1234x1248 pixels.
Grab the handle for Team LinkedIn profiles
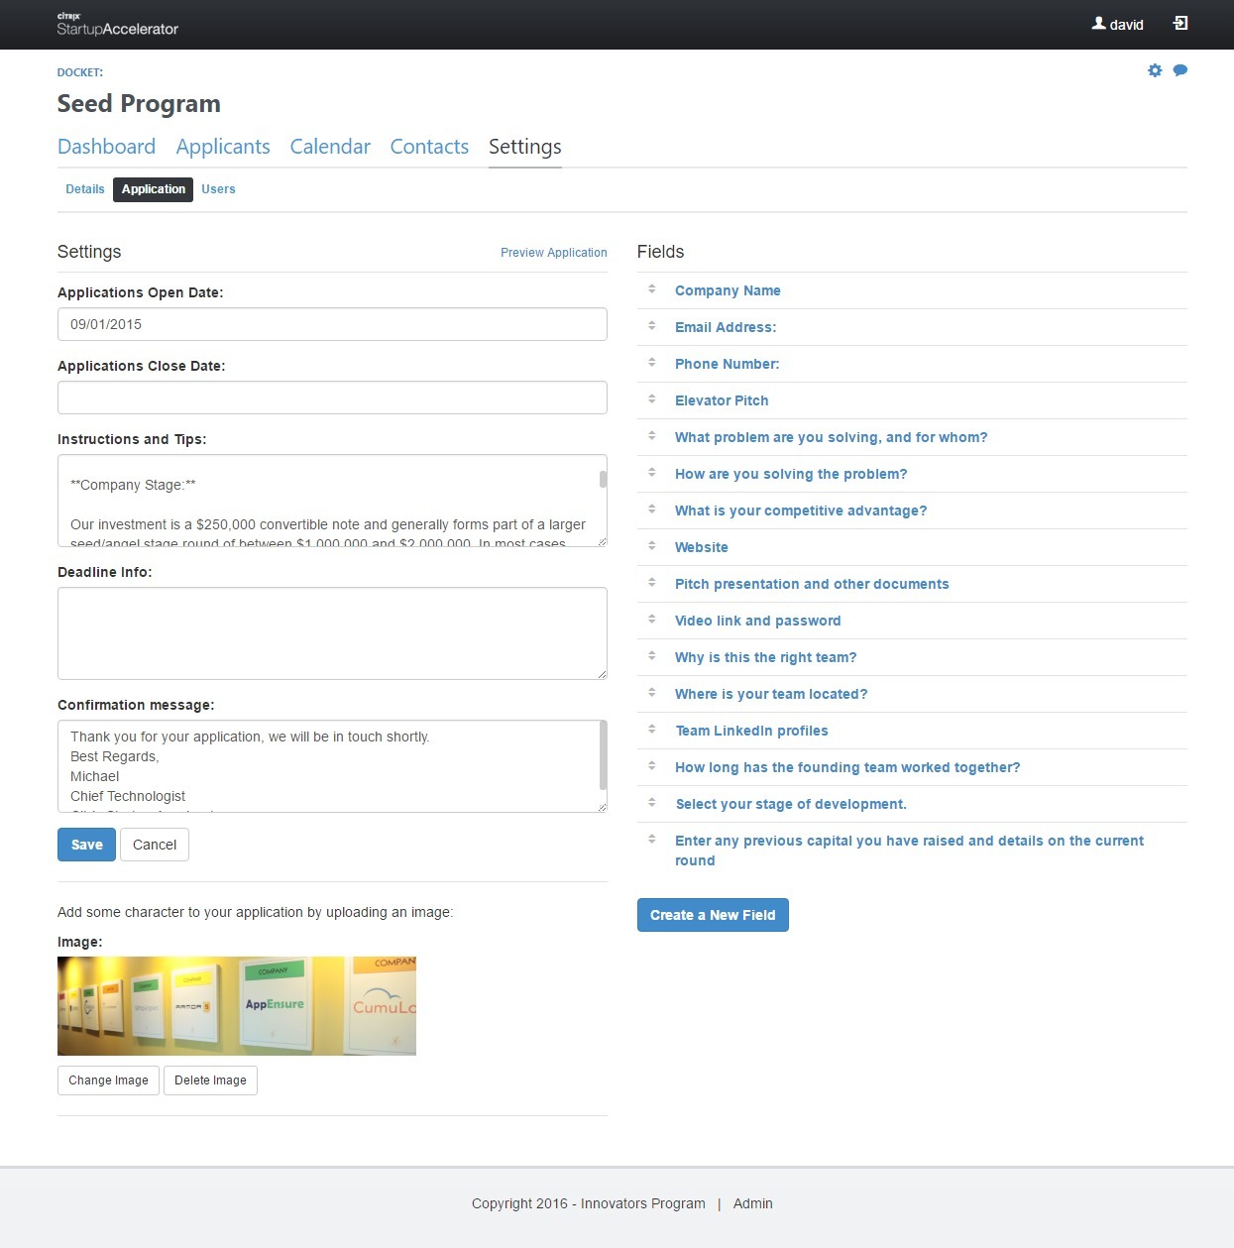[x=652, y=729]
